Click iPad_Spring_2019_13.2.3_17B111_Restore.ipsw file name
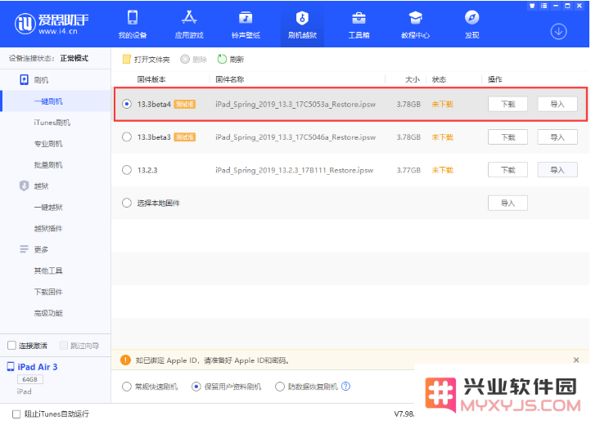The image size is (591, 425). [x=295, y=170]
